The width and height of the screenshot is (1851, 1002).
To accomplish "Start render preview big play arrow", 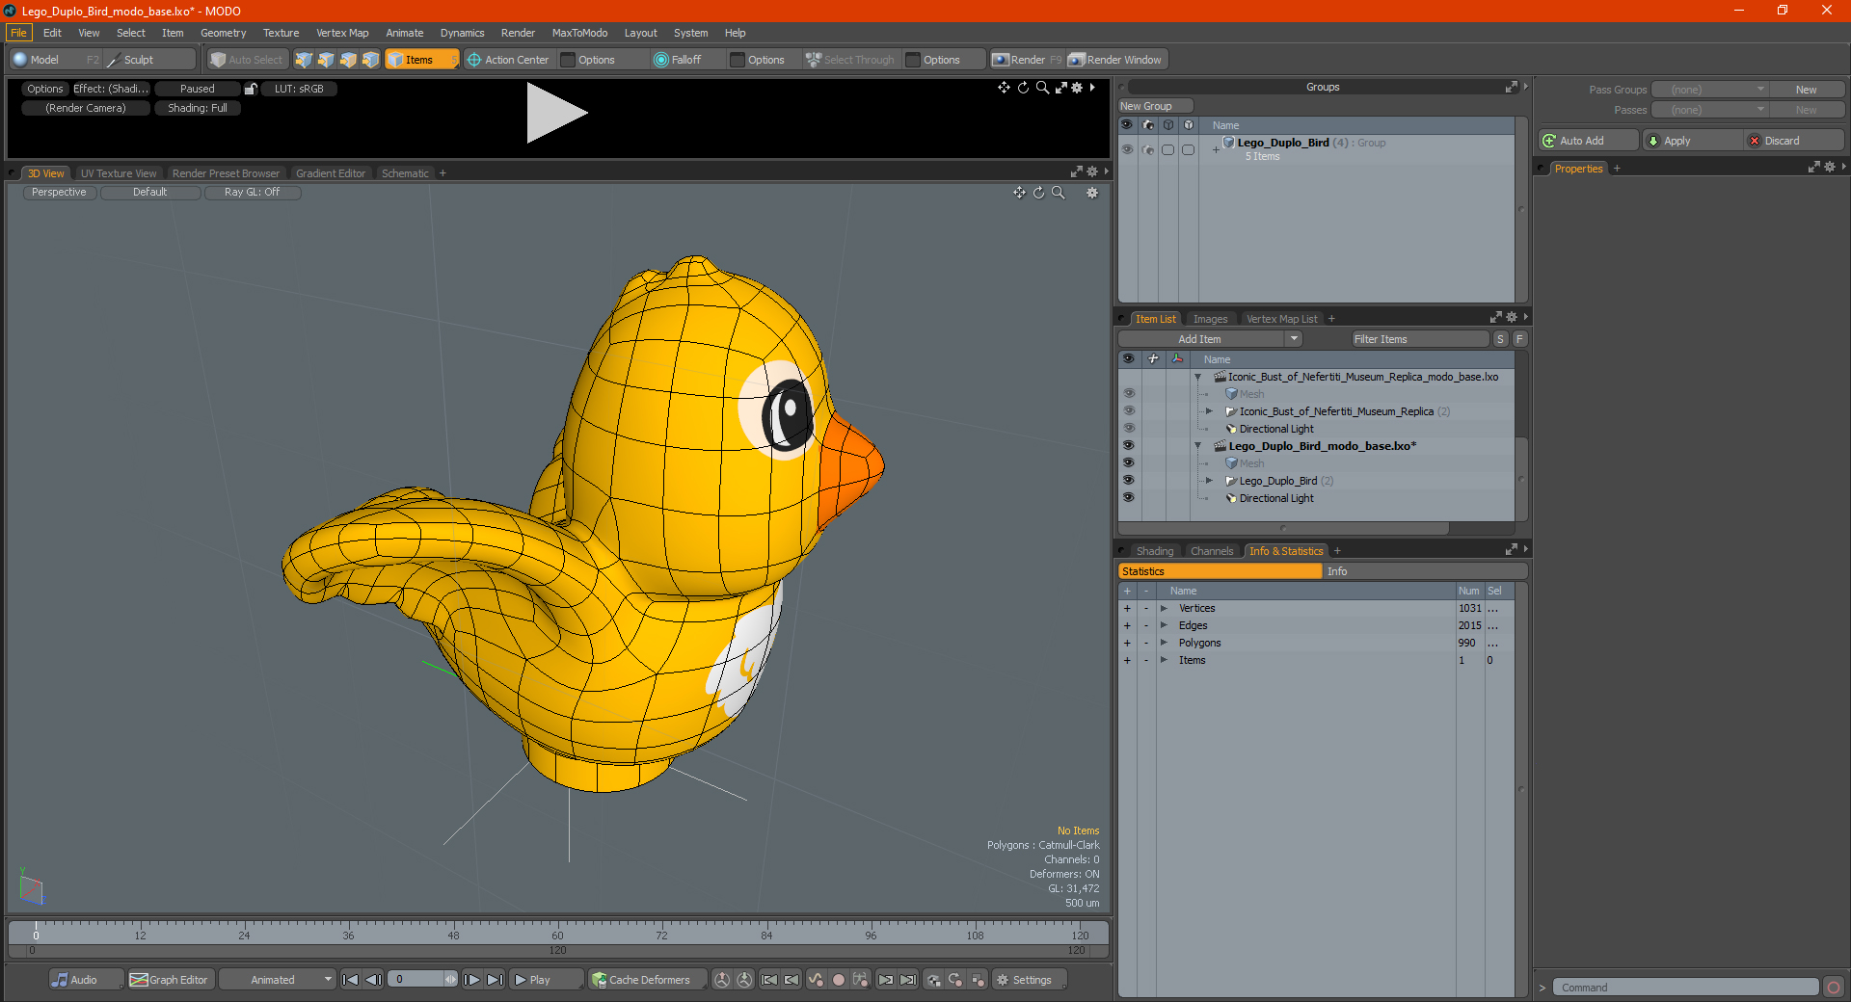I will [556, 113].
